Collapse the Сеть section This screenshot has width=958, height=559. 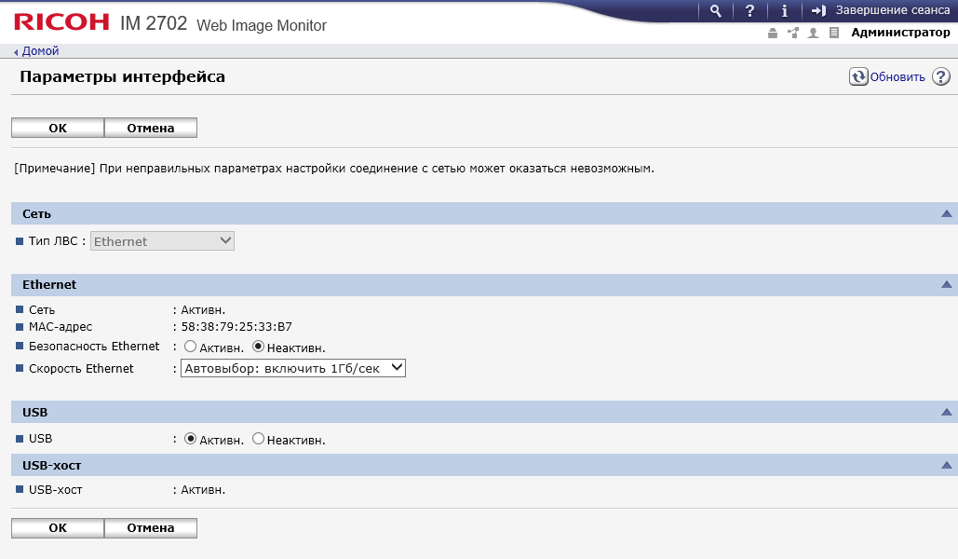pos(946,213)
